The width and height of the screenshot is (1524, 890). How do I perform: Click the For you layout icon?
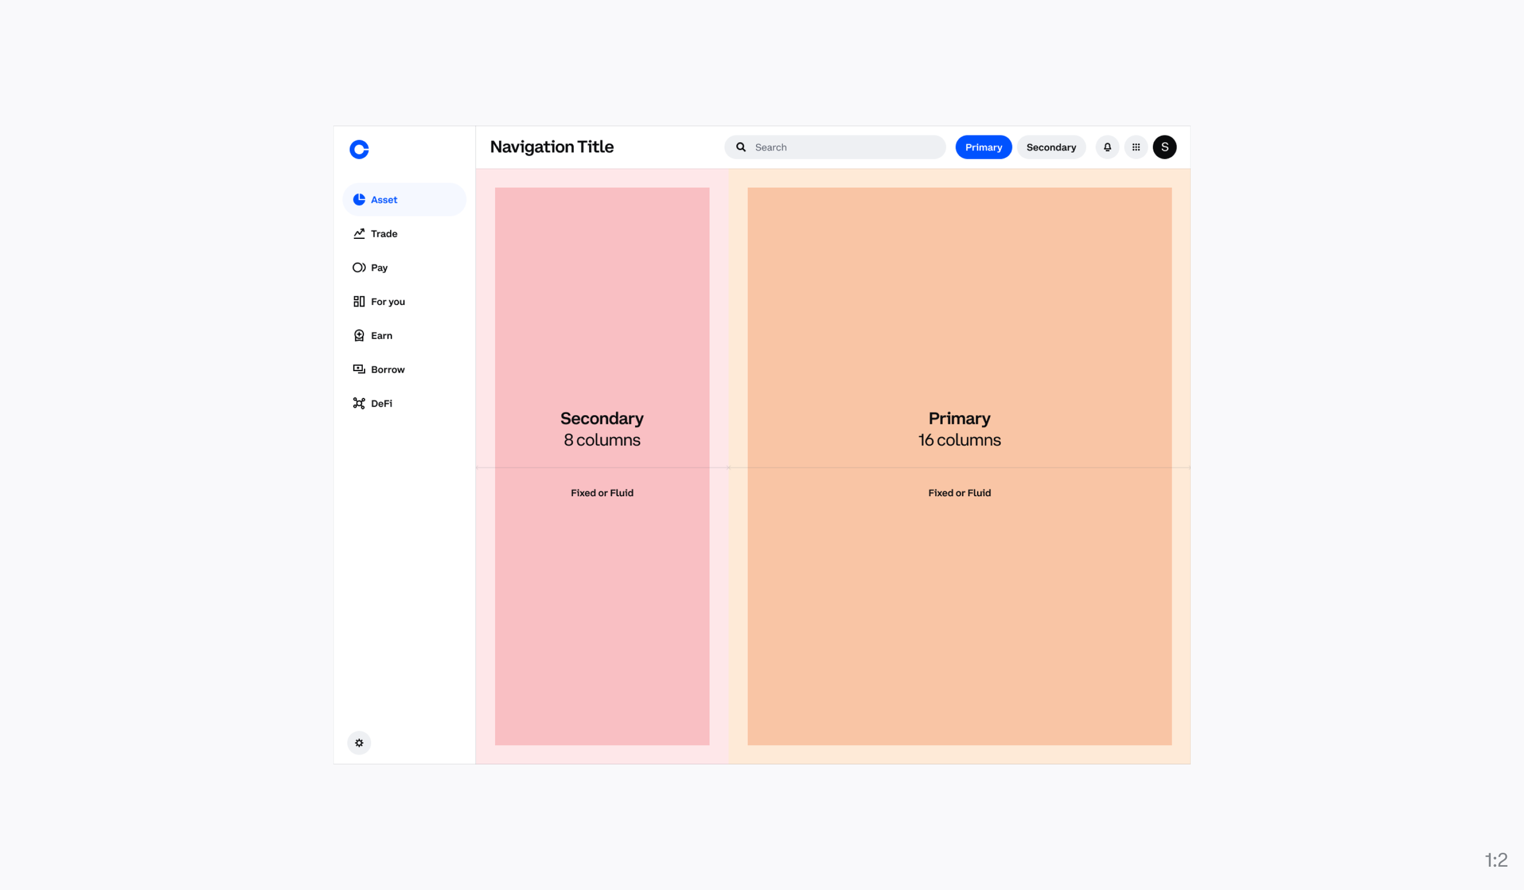(x=359, y=302)
